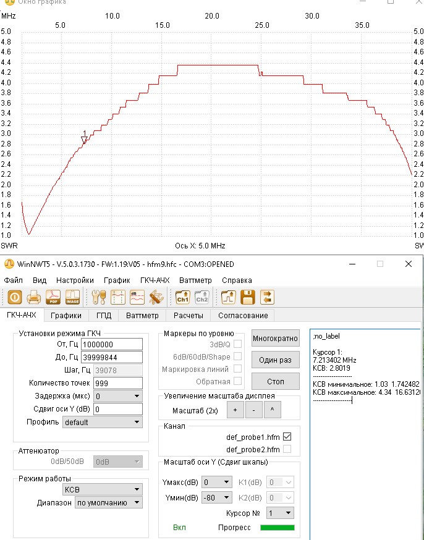
Task: Toggle the Маркировка линий checkbox
Action: pos(237,369)
